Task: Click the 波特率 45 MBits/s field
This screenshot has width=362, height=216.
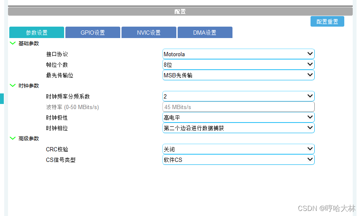Action: point(238,107)
